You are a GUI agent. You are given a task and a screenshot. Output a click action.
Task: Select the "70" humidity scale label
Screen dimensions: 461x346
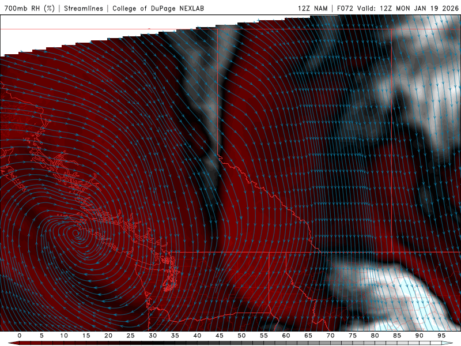[330, 336]
